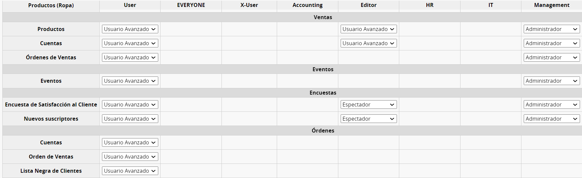Click the EVERYONE column header
Screen dimensions: 582x178
pyautogui.click(x=191, y=5)
